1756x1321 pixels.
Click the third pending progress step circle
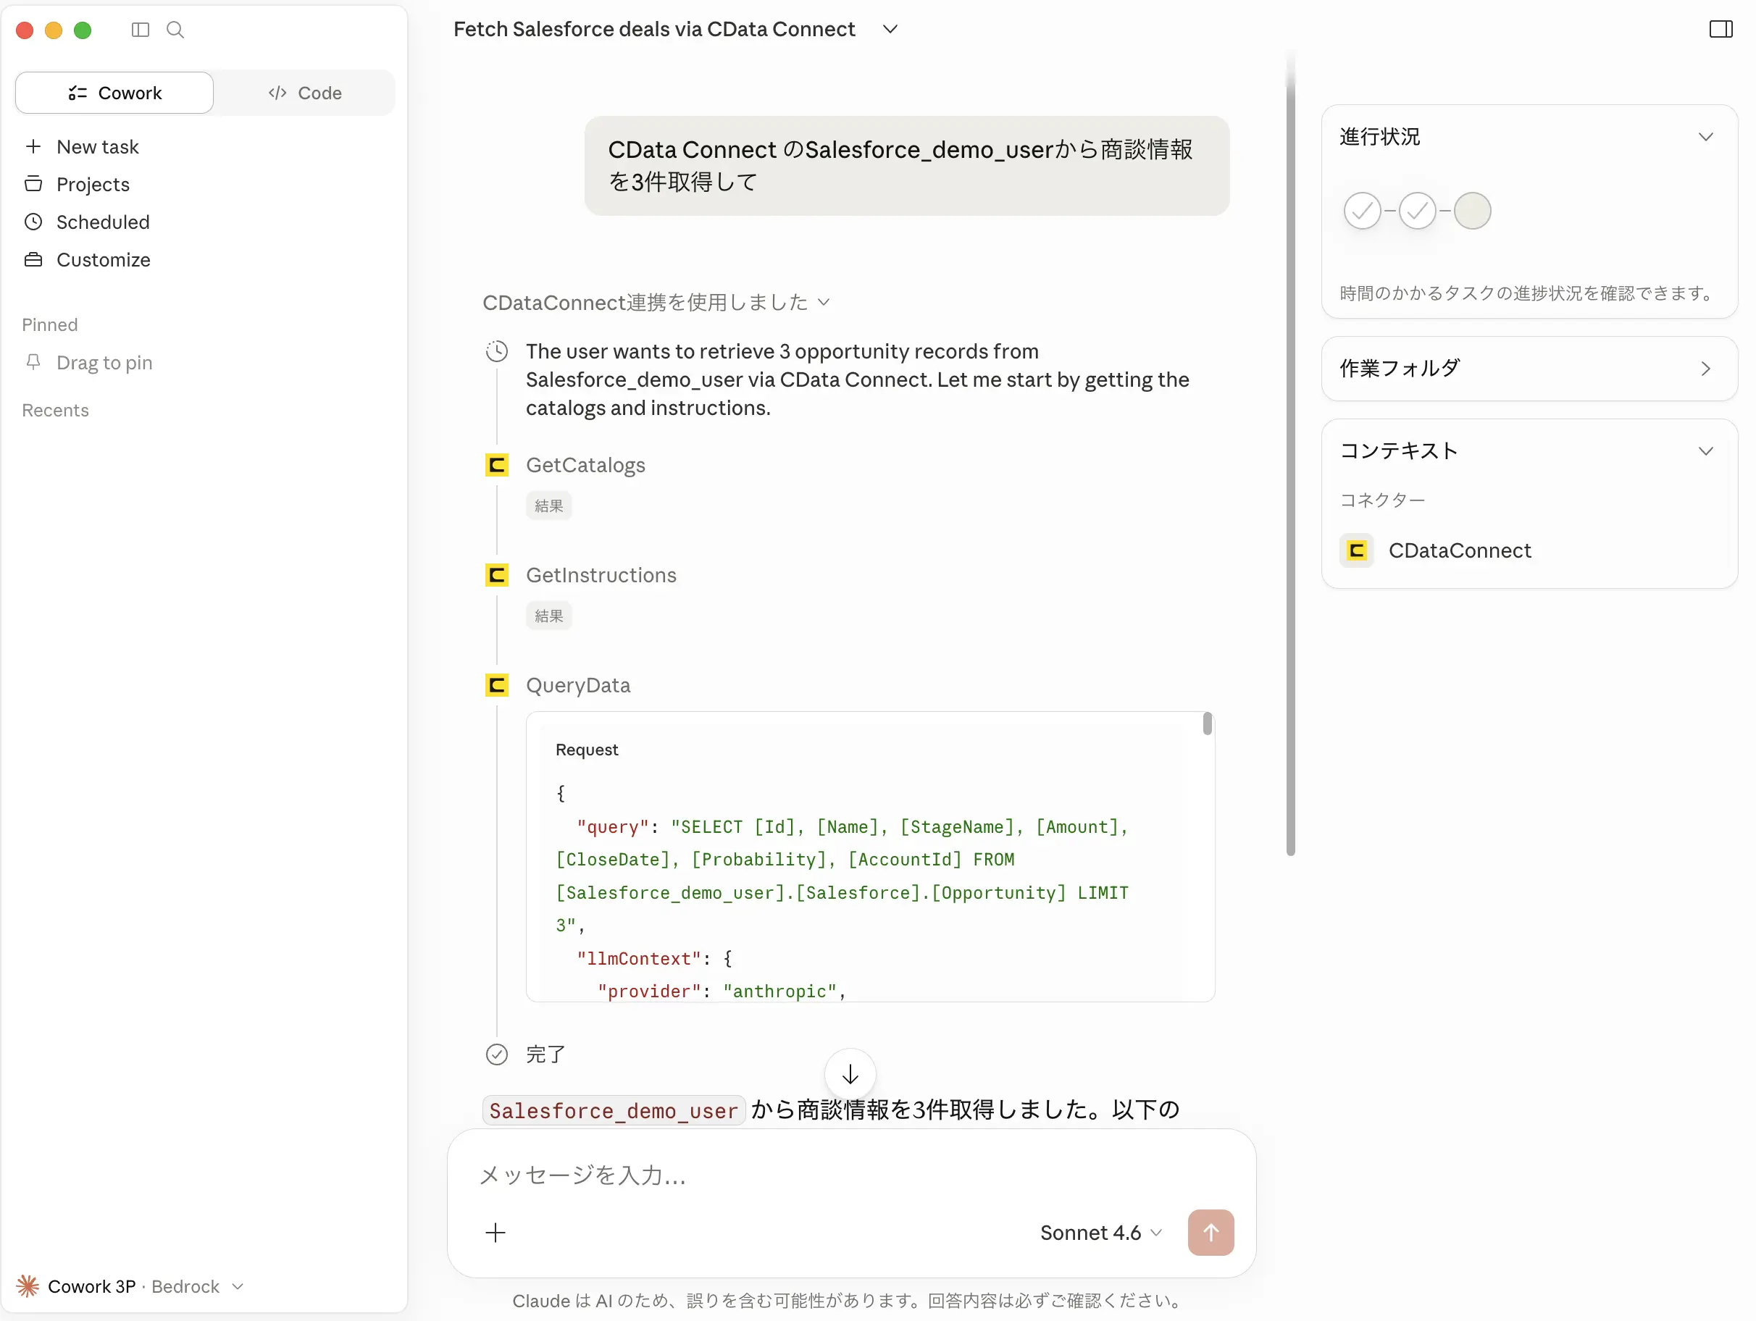(1473, 211)
